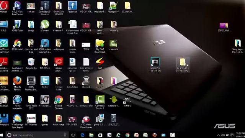
Task: Open the camtasia desktop shortcut
Action: tap(114, 45)
